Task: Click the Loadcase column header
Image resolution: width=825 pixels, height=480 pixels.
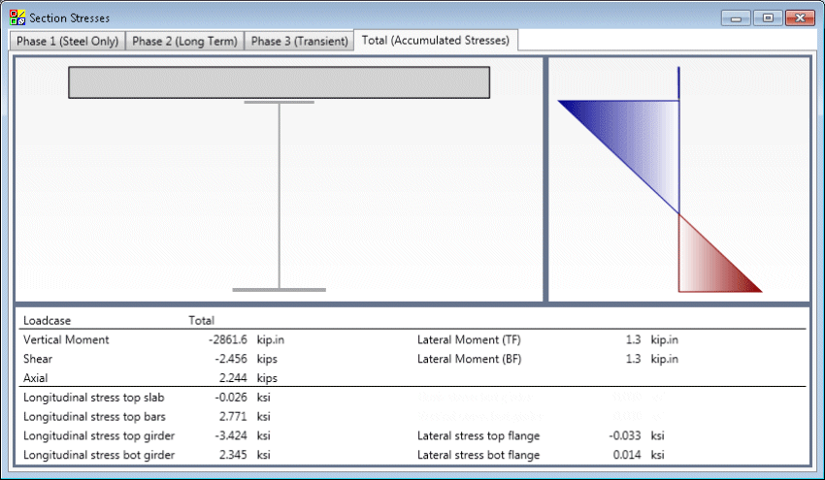Action: pyautogui.click(x=48, y=320)
